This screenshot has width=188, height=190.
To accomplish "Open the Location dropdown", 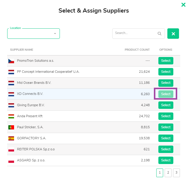I will [34, 34].
